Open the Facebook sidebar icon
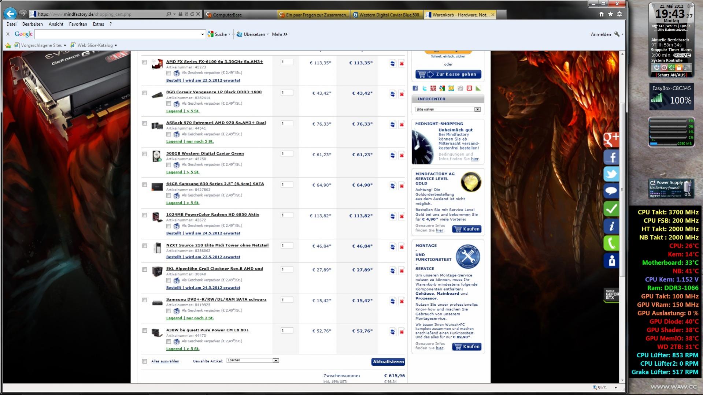This screenshot has height=395, width=703. (x=611, y=157)
